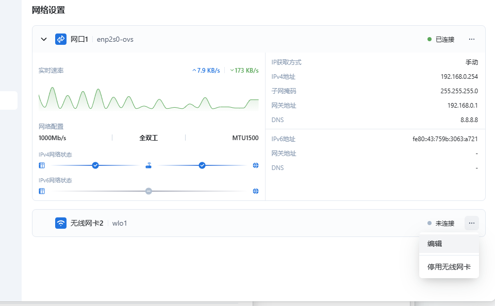This screenshot has height=306, width=495.
Task: Click the wlo1 interface name
Action: (x=119, y=224)
